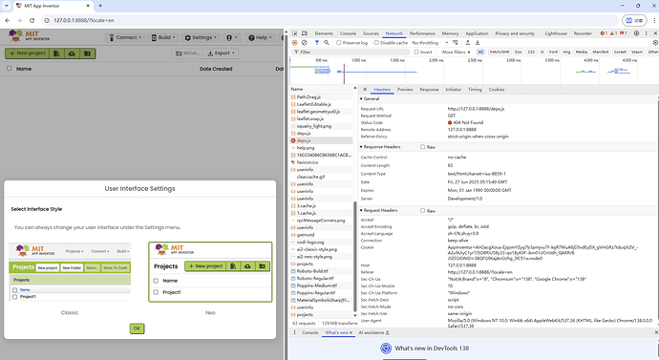659x360 pixels.
Task: Open the Connect menu in App Inventor
Action: pyautogui.click(x=125, y=37)
